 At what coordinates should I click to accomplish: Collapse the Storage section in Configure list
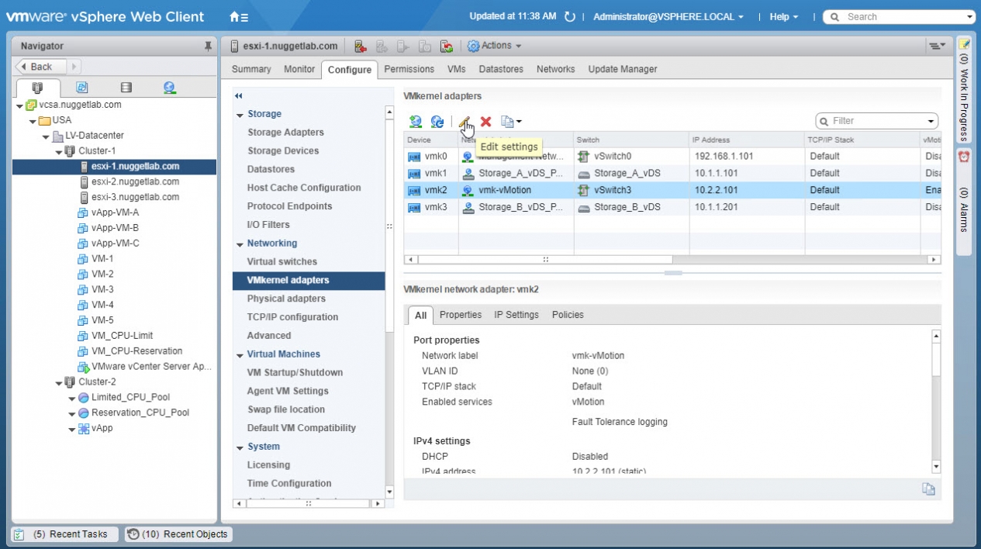[240, 115]
